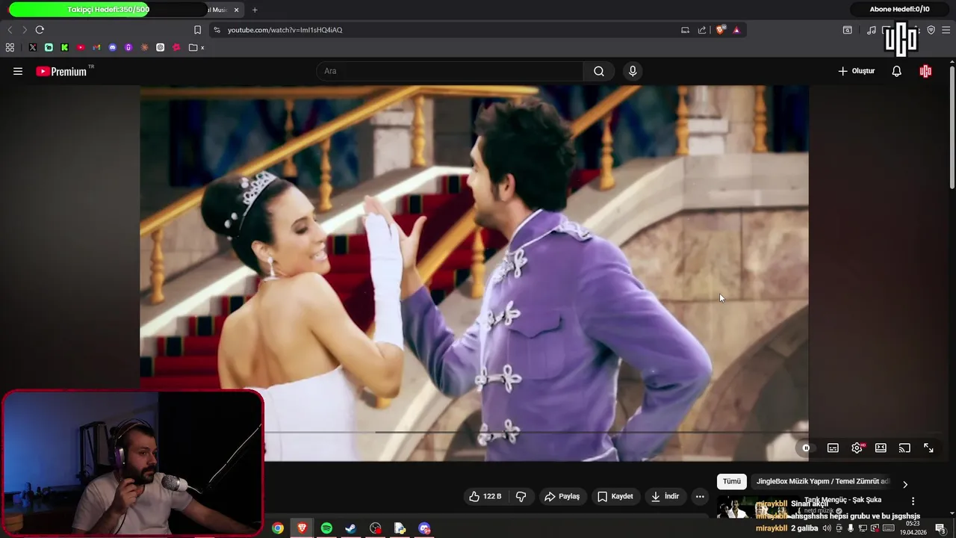The width and height of the screenshot is (956, 538).
Task: Open the Discord bookmark shortcut
Action: [x=113, y=47]
